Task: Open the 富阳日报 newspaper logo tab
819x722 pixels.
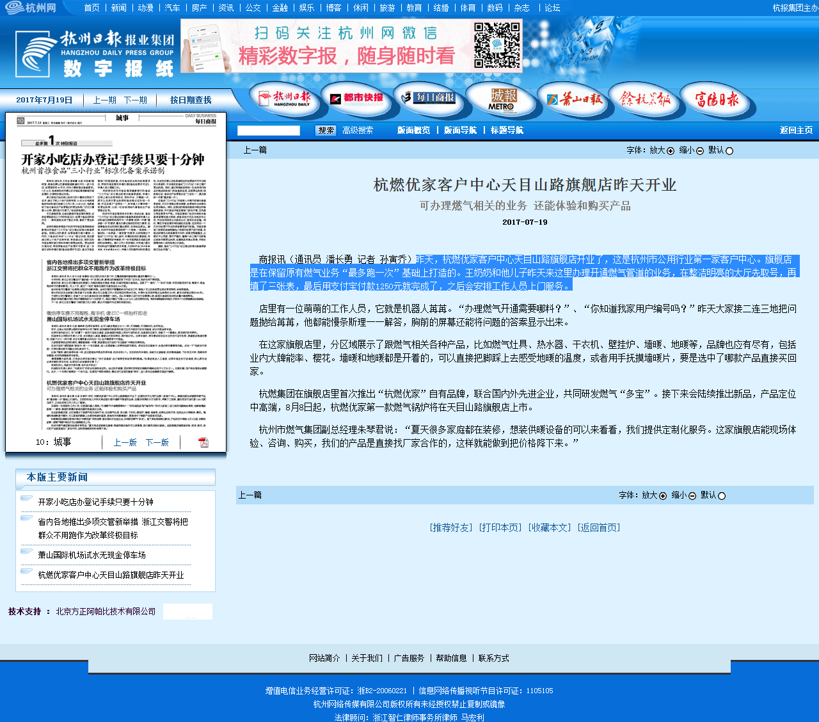Action: (717, 99)
